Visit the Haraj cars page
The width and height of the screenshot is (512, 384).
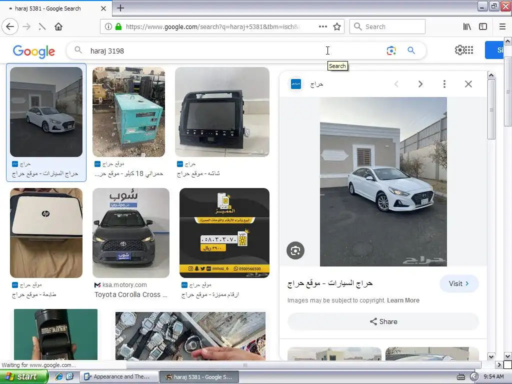[459, 284]
